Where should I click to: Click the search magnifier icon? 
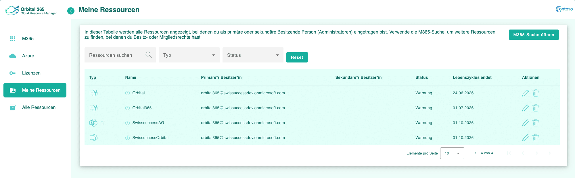coord(149,55)
